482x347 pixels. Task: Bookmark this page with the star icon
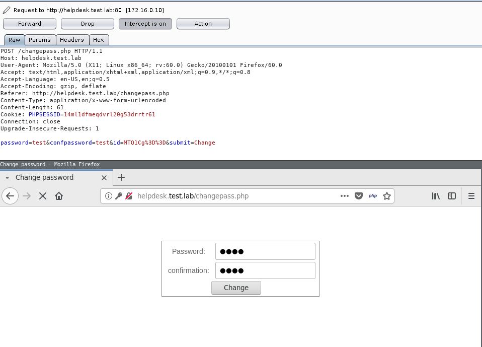pos(387,196)
